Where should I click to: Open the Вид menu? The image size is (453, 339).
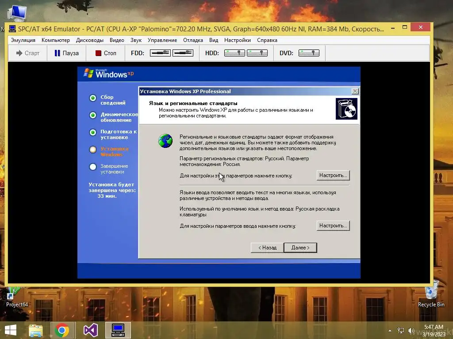pyautogui.click(x=214, y=40)
